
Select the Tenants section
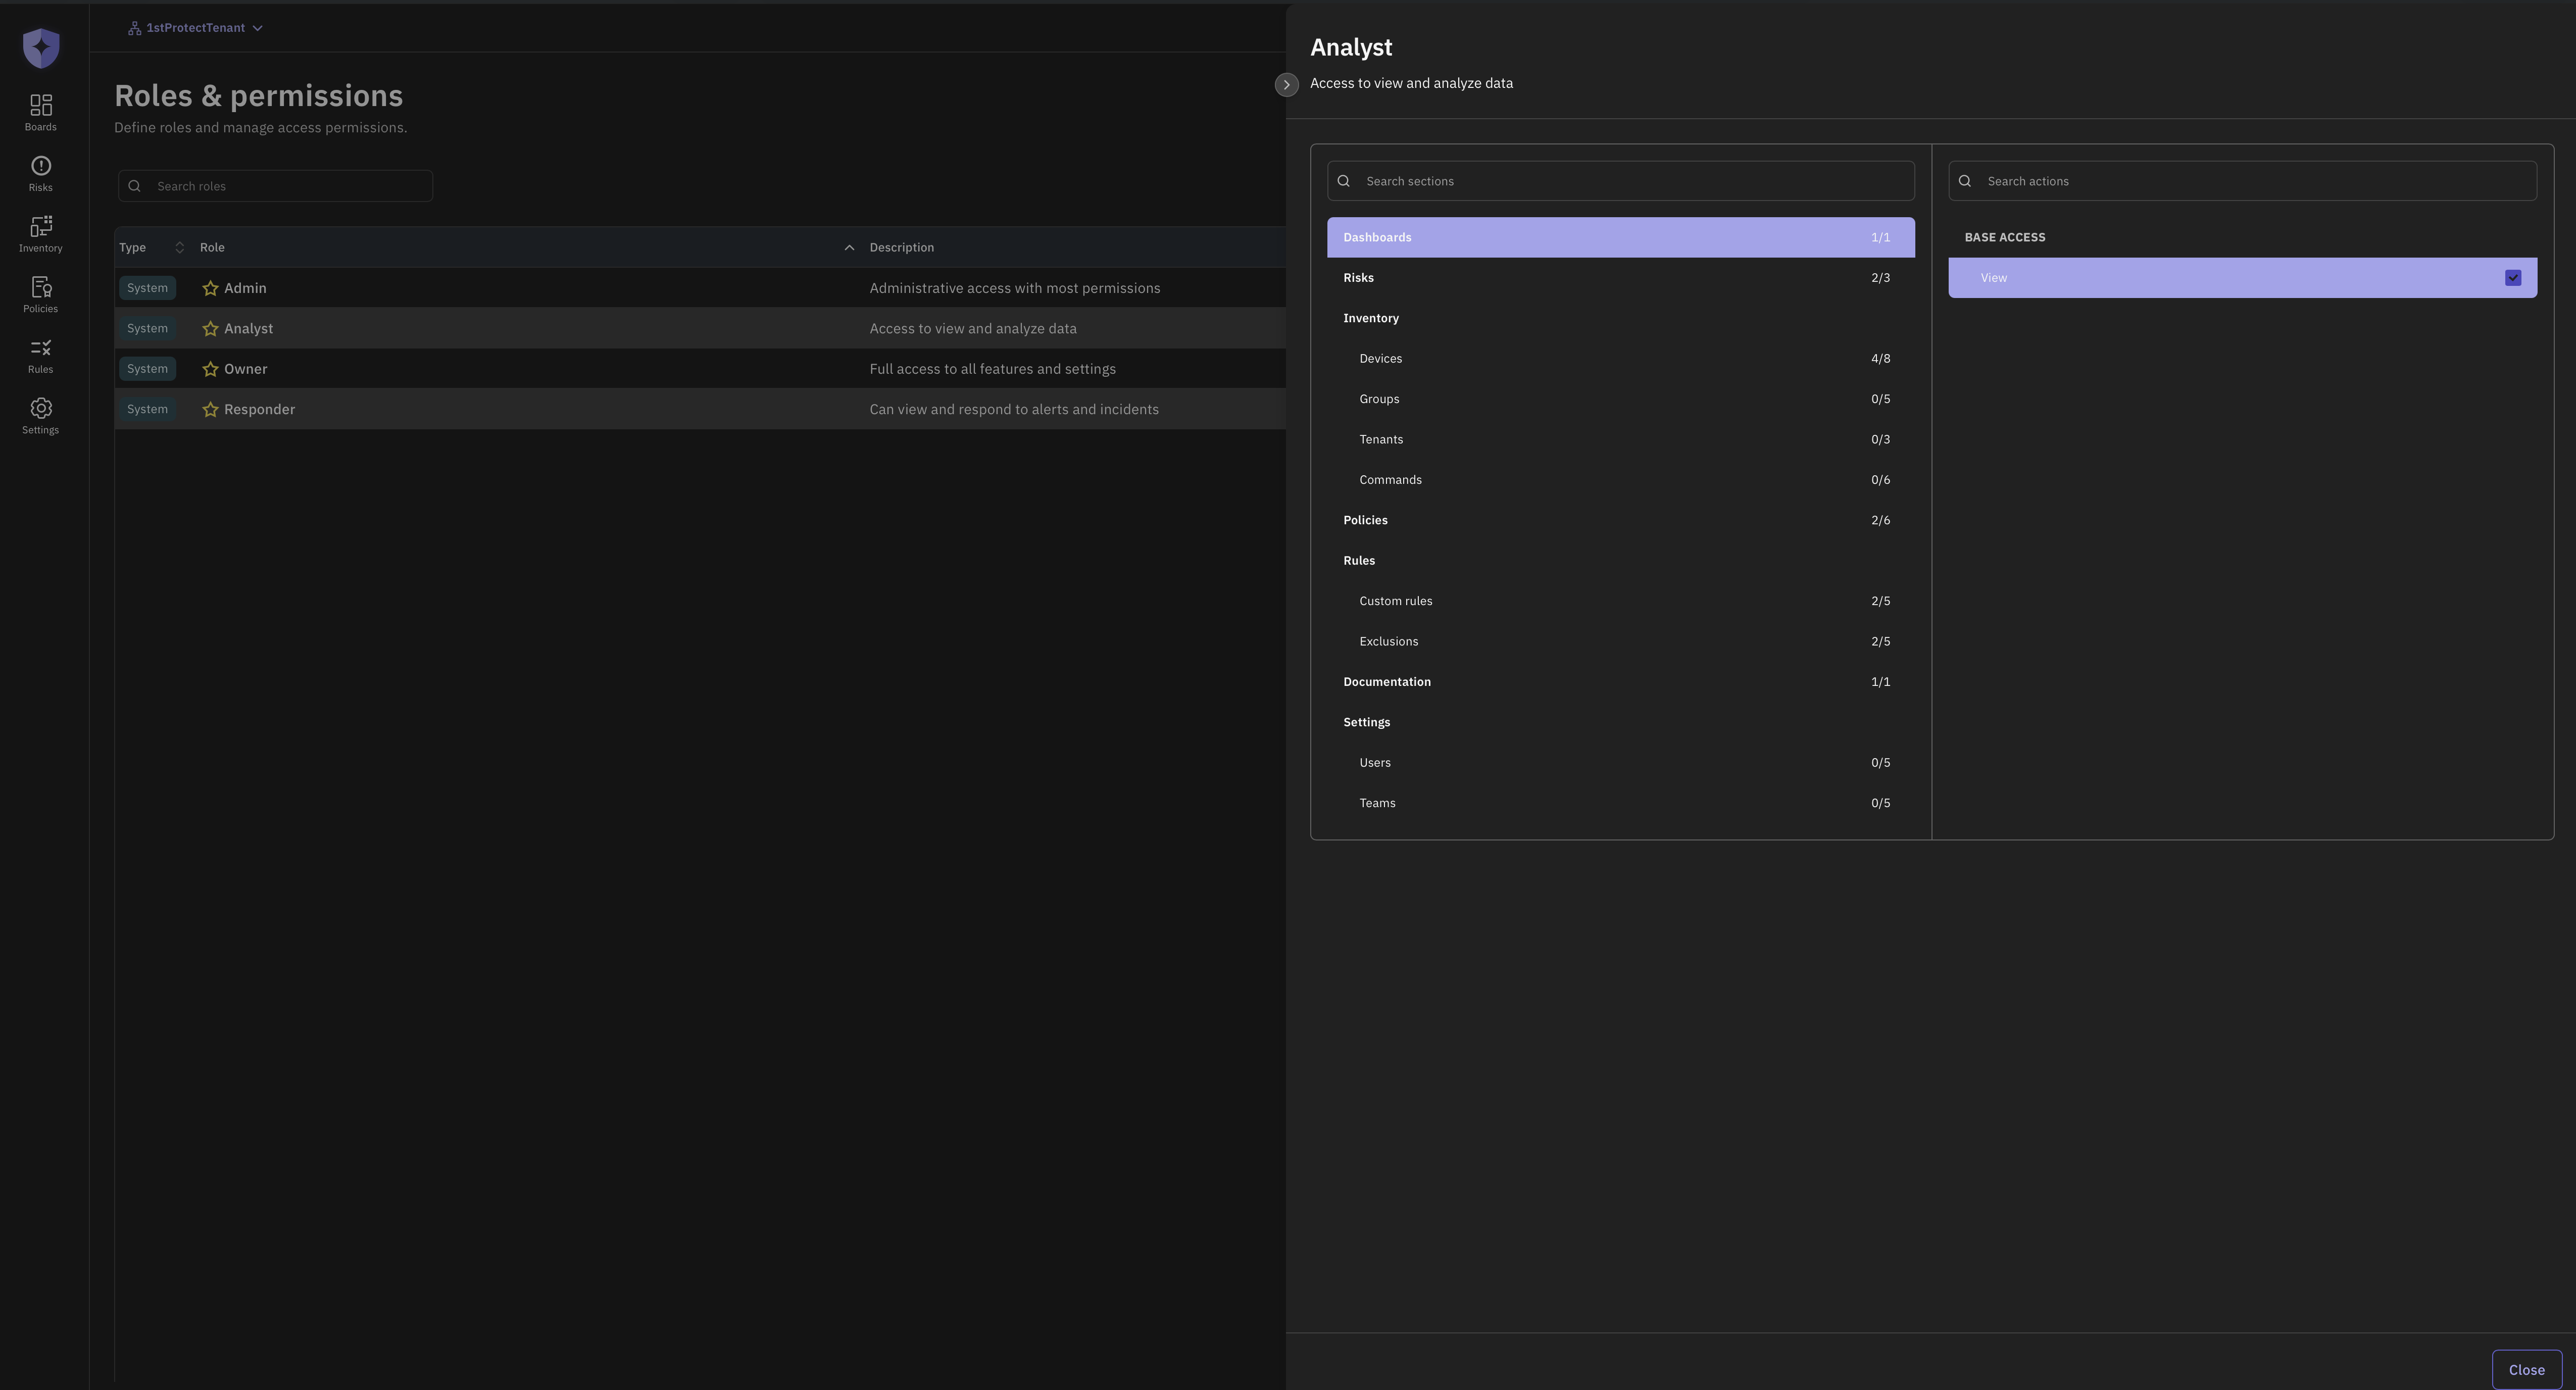coord(1621,439)
